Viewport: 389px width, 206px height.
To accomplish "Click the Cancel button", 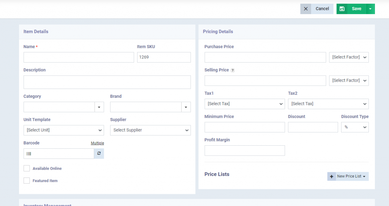I will click(317, 9).
